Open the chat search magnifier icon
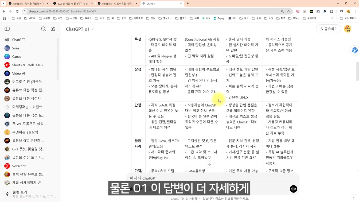Viewport: 359px width, 202px height. [x=44, y=29]
